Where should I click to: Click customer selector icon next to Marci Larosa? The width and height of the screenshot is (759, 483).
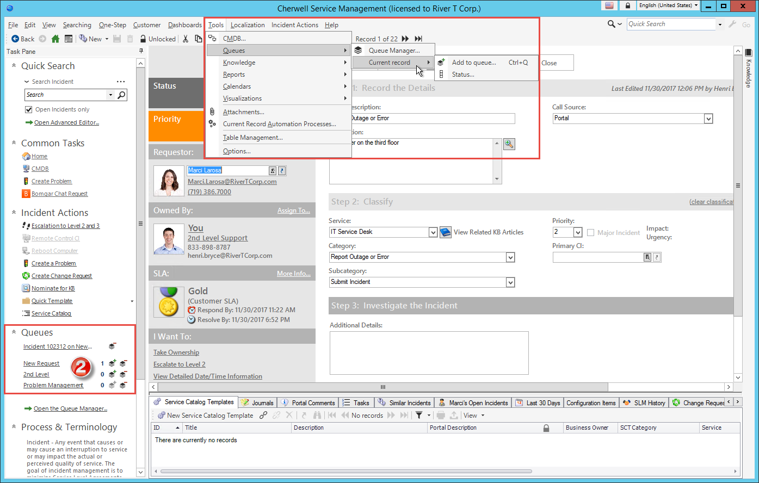[x=273, y=170]
